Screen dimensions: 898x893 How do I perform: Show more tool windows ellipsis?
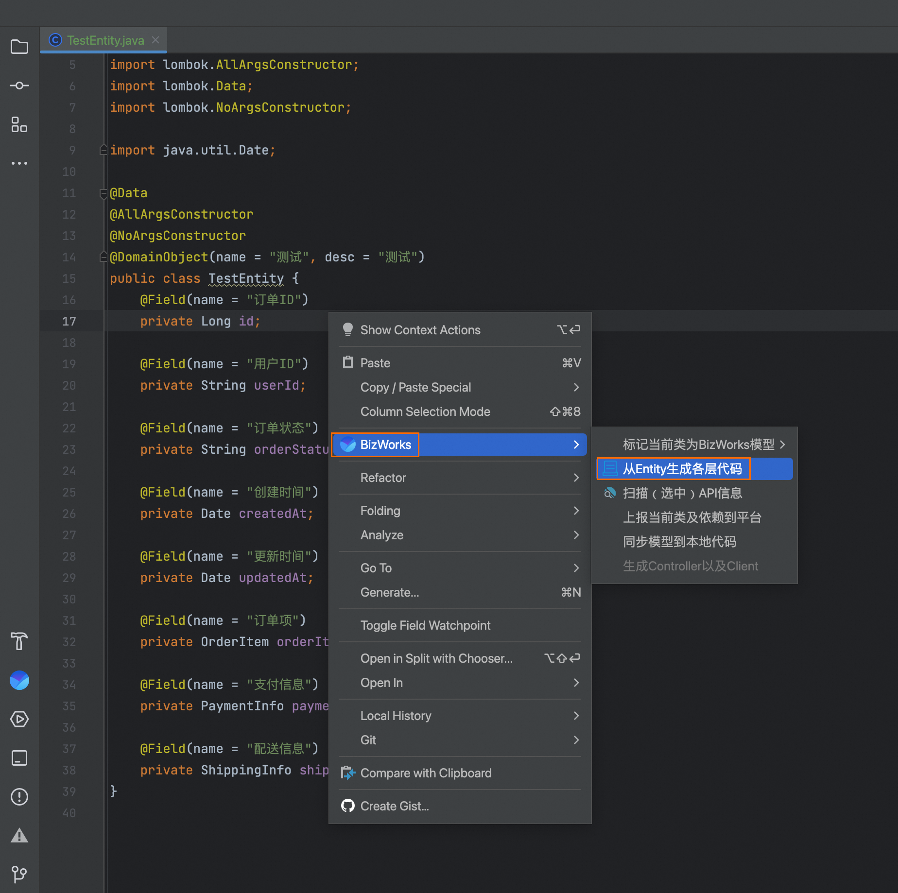coord(19,163)
